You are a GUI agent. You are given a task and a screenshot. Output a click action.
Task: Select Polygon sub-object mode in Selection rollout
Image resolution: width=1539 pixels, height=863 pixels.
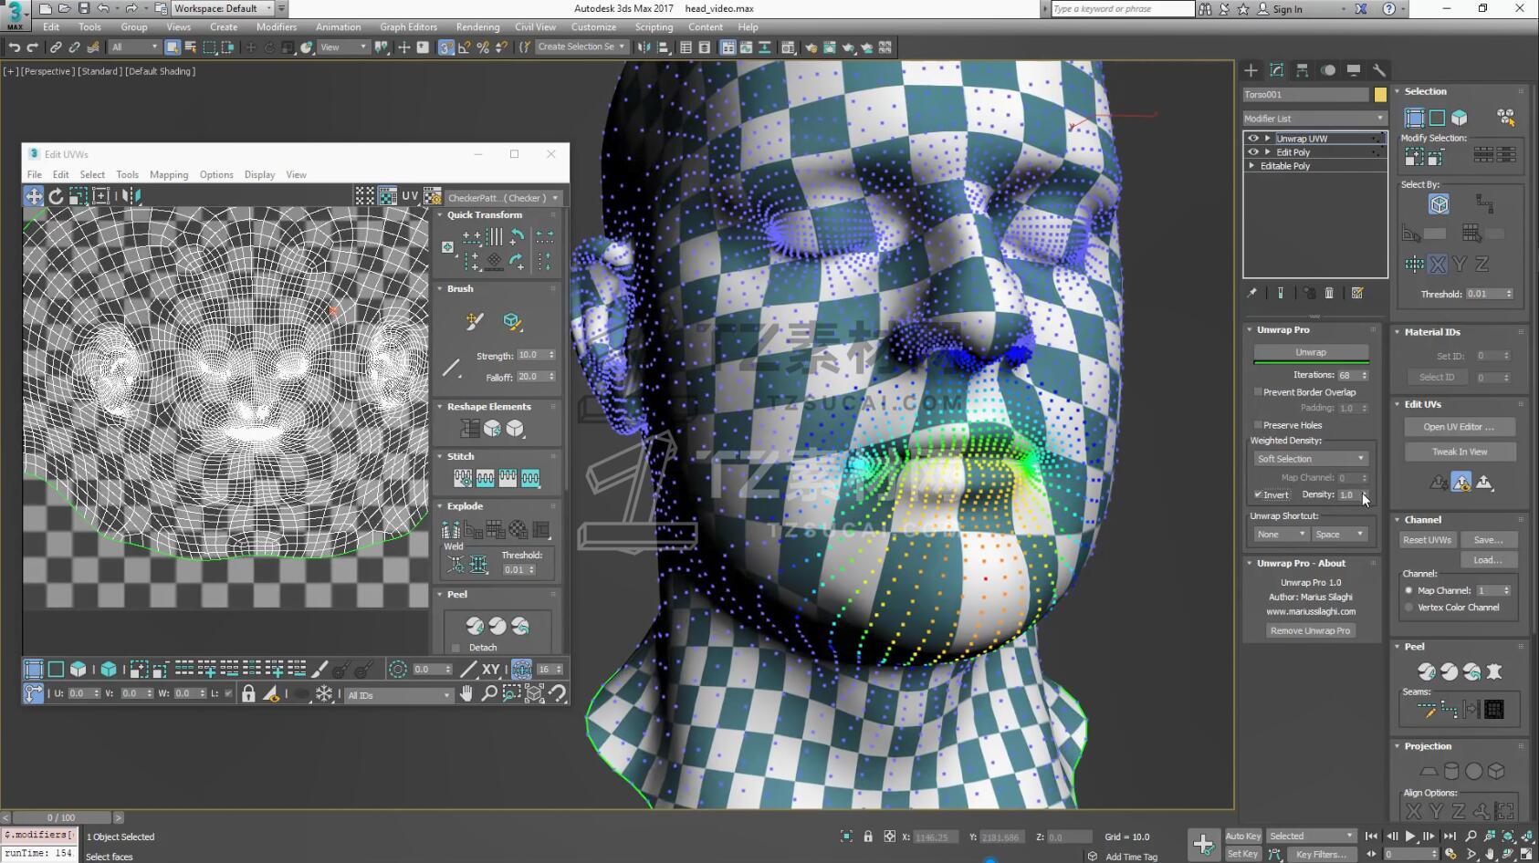coord(1459,118)
